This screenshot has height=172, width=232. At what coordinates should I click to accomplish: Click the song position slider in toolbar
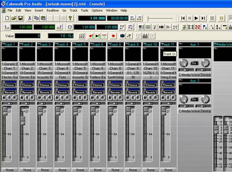point(160,18)
